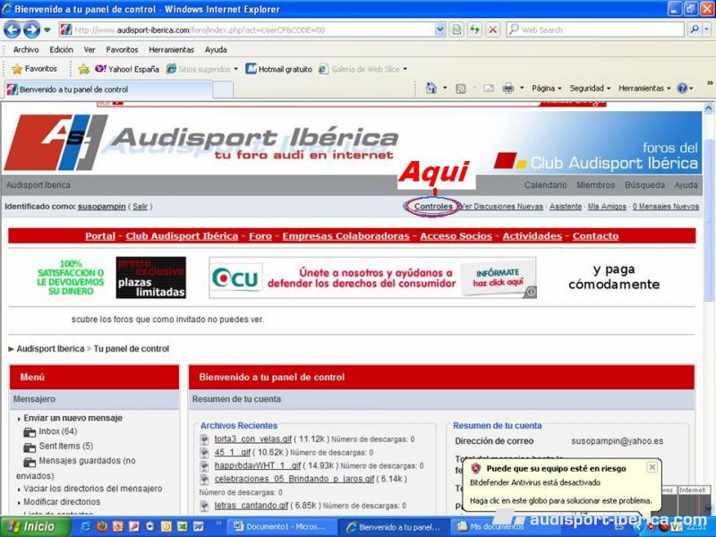Open the recent pages arrow beside Forward
This screenshot has width=716, height=537.
click(47, 30)
